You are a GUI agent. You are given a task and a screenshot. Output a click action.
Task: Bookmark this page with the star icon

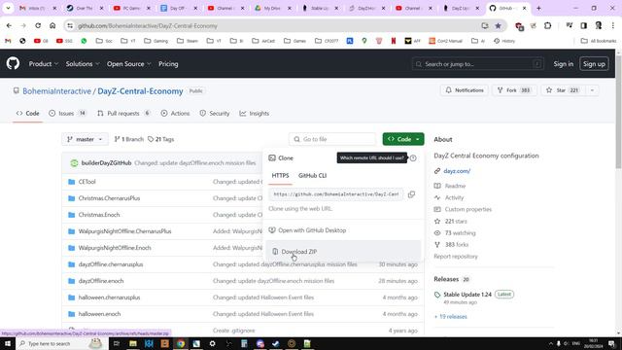tap(498, 26)
